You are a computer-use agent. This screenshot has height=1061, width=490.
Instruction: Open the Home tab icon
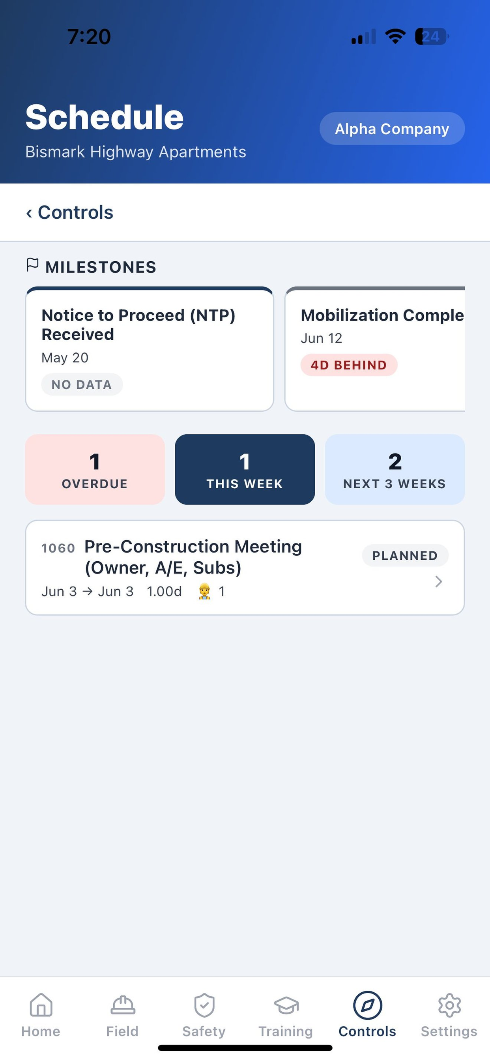pyautogui.click(x=41, y=1005)
